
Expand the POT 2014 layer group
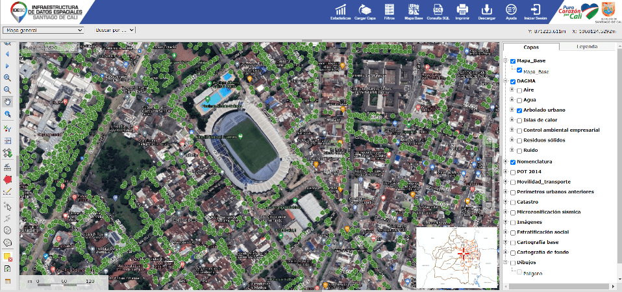point(505,172)
